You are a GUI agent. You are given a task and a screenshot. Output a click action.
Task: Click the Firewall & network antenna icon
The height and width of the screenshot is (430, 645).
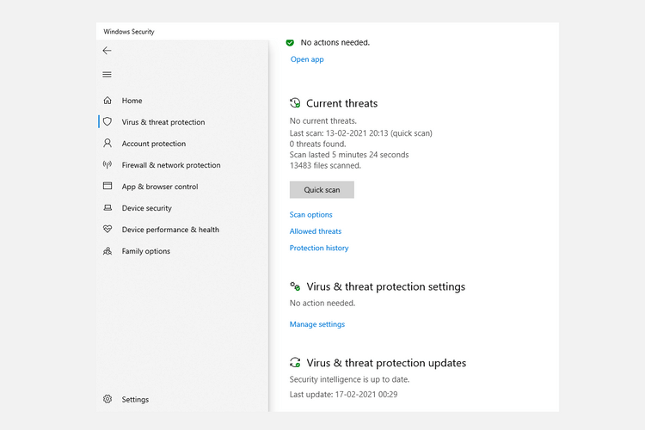tap(107, 164)
